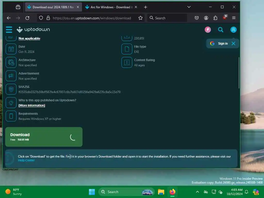Open the (More information) link
The height and width of the screenshot is (198, 264).
(32, 105)
